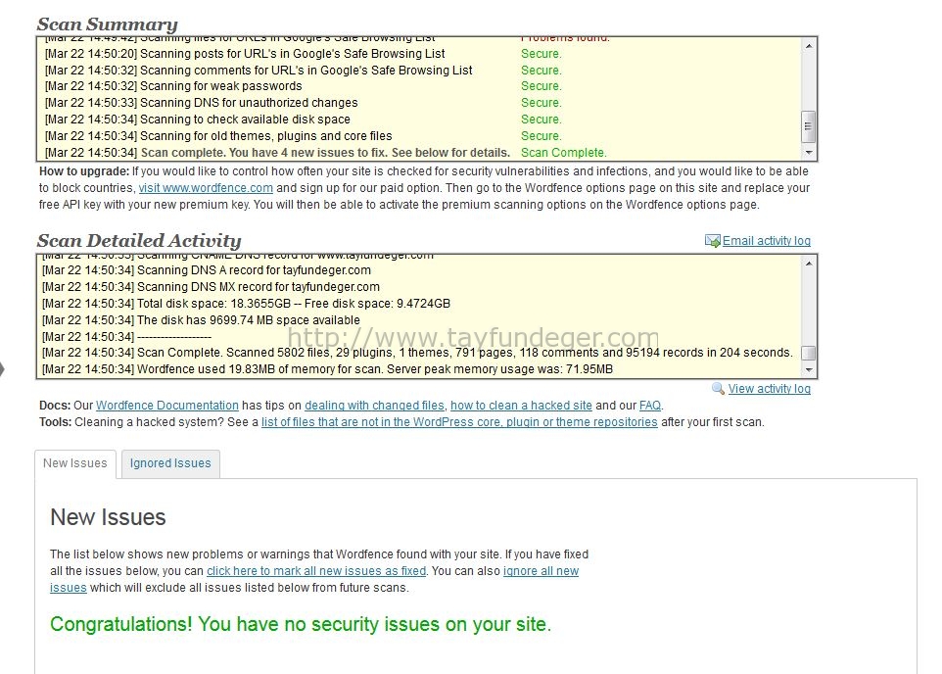The height and width of the screenshot is (674, 942).
Task: Click Scan Detailed Activity scrollbar down arrow
Action: [809, 369]
